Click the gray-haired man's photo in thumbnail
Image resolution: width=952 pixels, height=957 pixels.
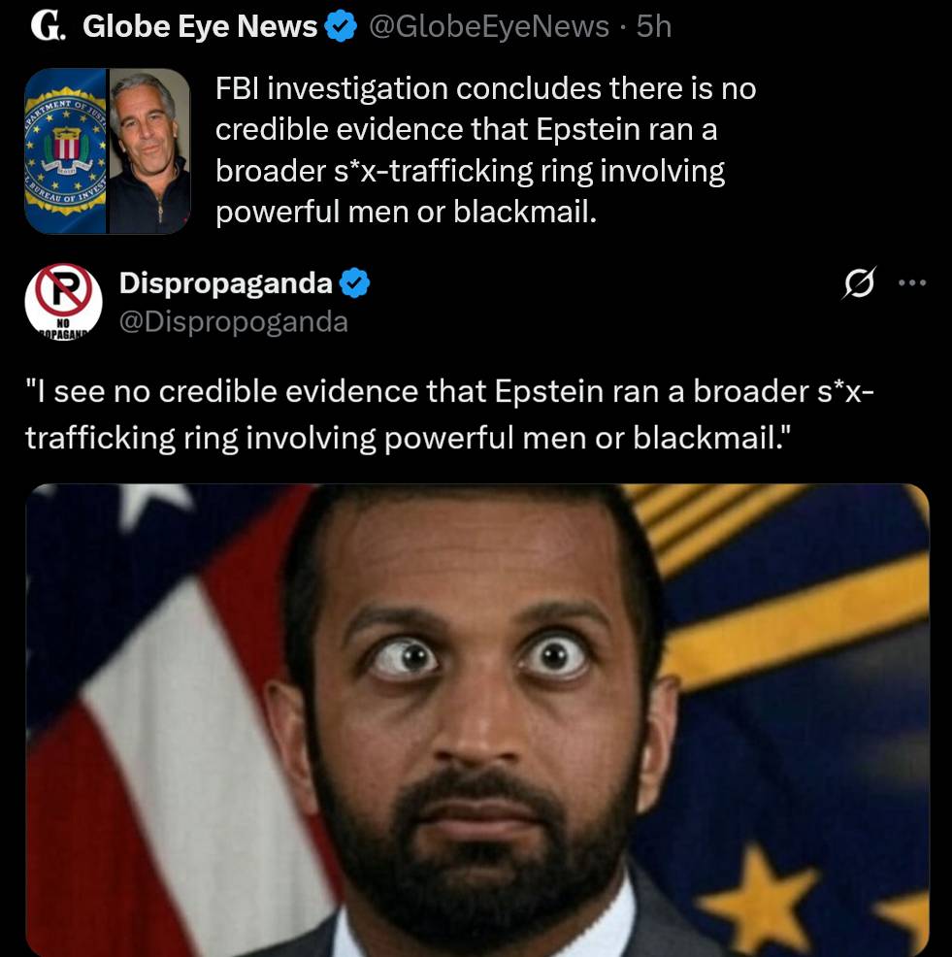point(149,151)
